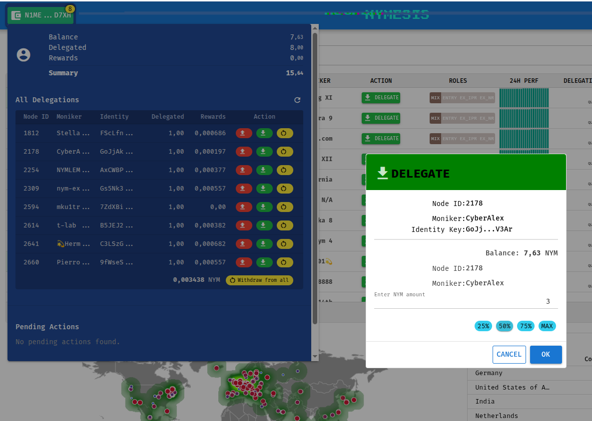Click green delegate icon for node 2594
This screenshot has height=421, width=592.
[x=264, y=207]
